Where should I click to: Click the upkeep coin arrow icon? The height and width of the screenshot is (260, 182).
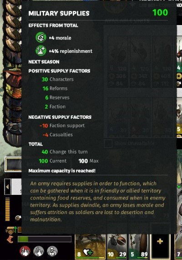18,218
